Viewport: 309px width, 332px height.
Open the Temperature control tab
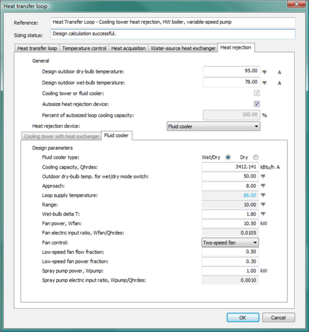point(84,48)
